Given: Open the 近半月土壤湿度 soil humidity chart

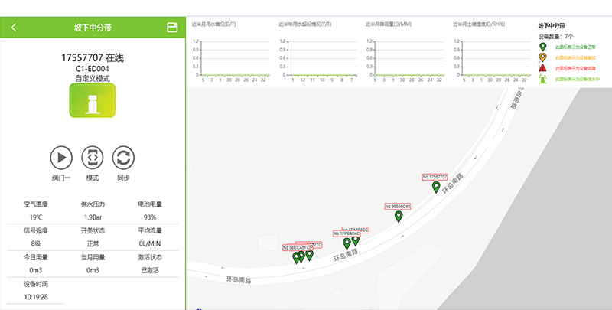Looking at the screenshot, I should 491,51.
